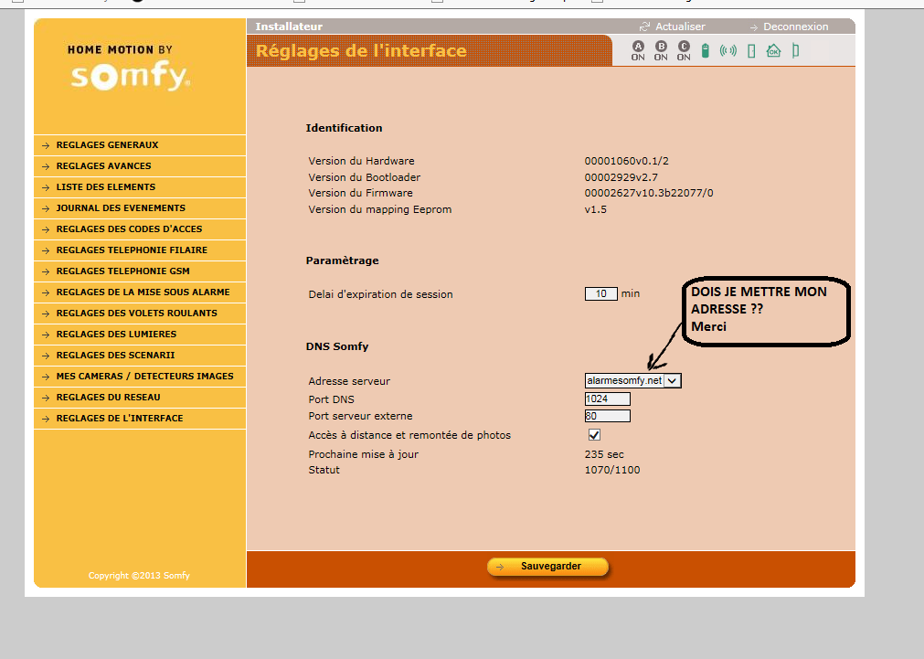924x659 pixels.
Task: Click the house OK status icon
Action: click(774, 51)
